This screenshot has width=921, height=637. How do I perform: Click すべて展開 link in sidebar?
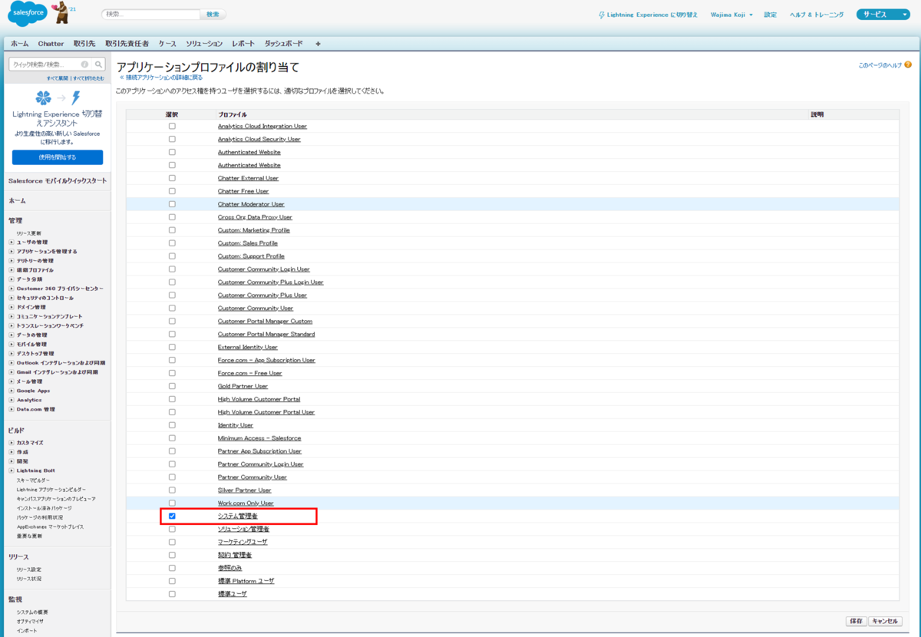pos(57,78)
